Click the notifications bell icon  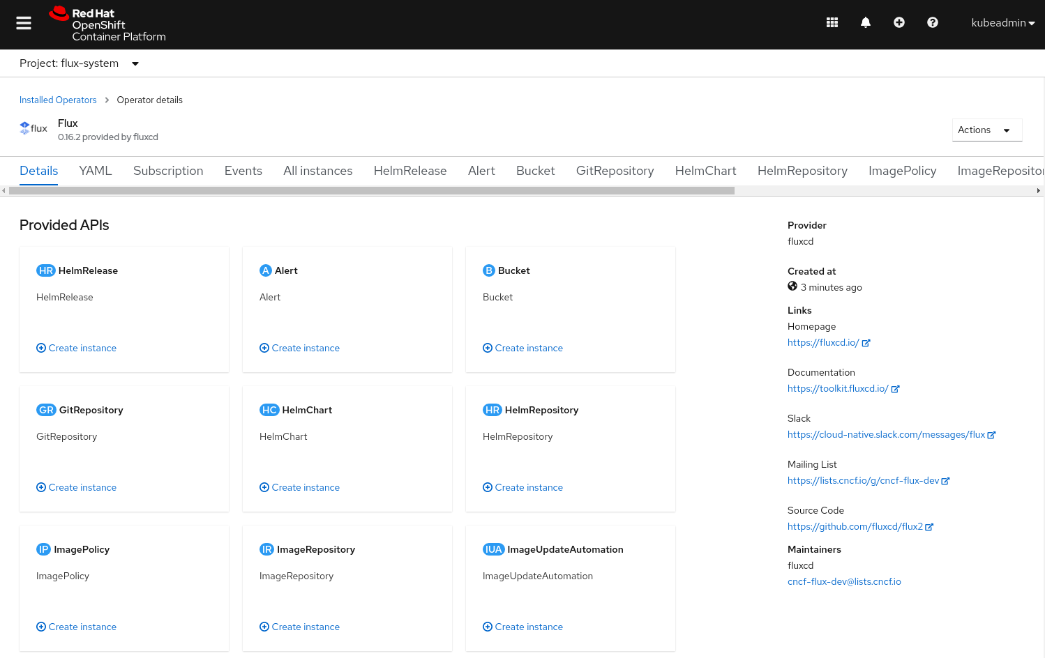tap(865, 23)
